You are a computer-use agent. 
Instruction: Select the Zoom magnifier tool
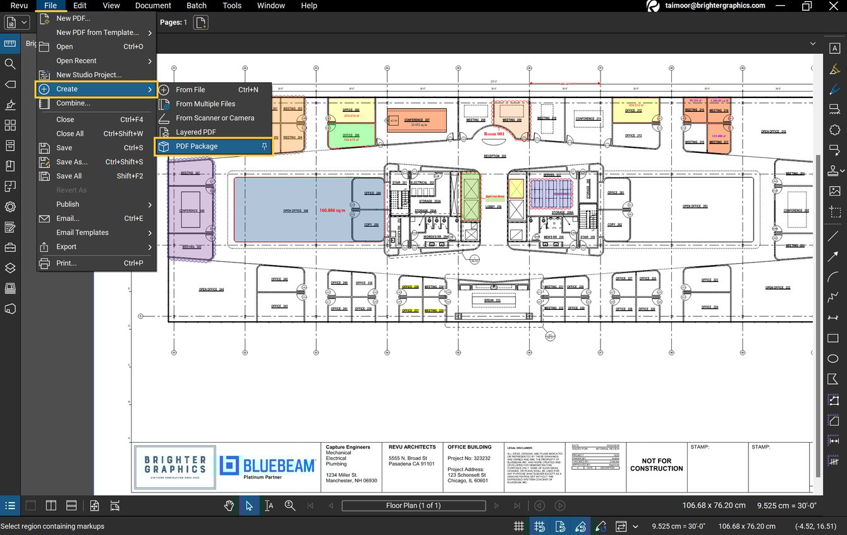click(290, 505)
